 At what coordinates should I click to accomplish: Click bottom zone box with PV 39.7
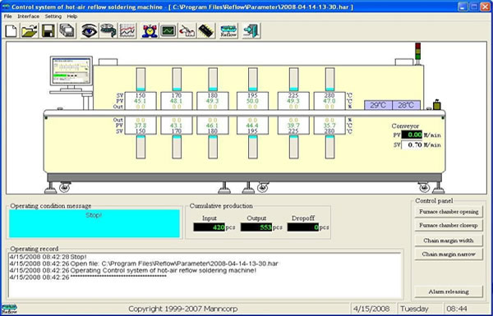[x=293, y=126]
